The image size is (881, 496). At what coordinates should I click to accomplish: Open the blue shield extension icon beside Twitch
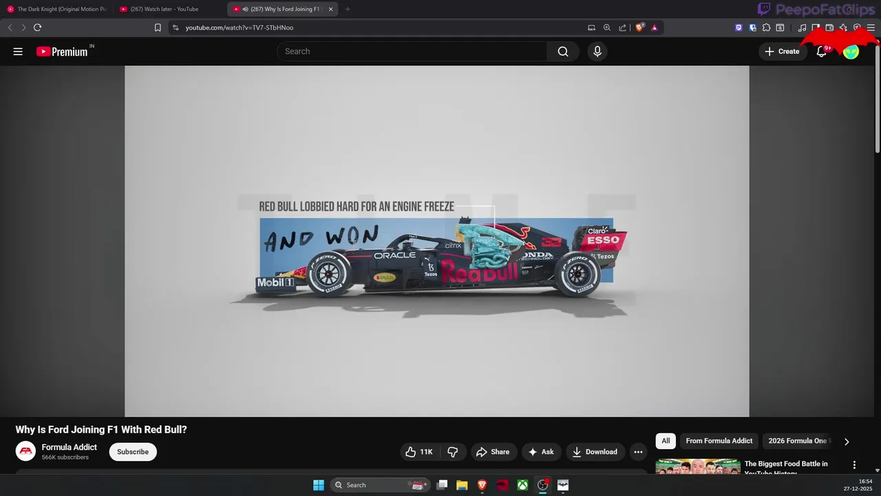coord(753,28)
